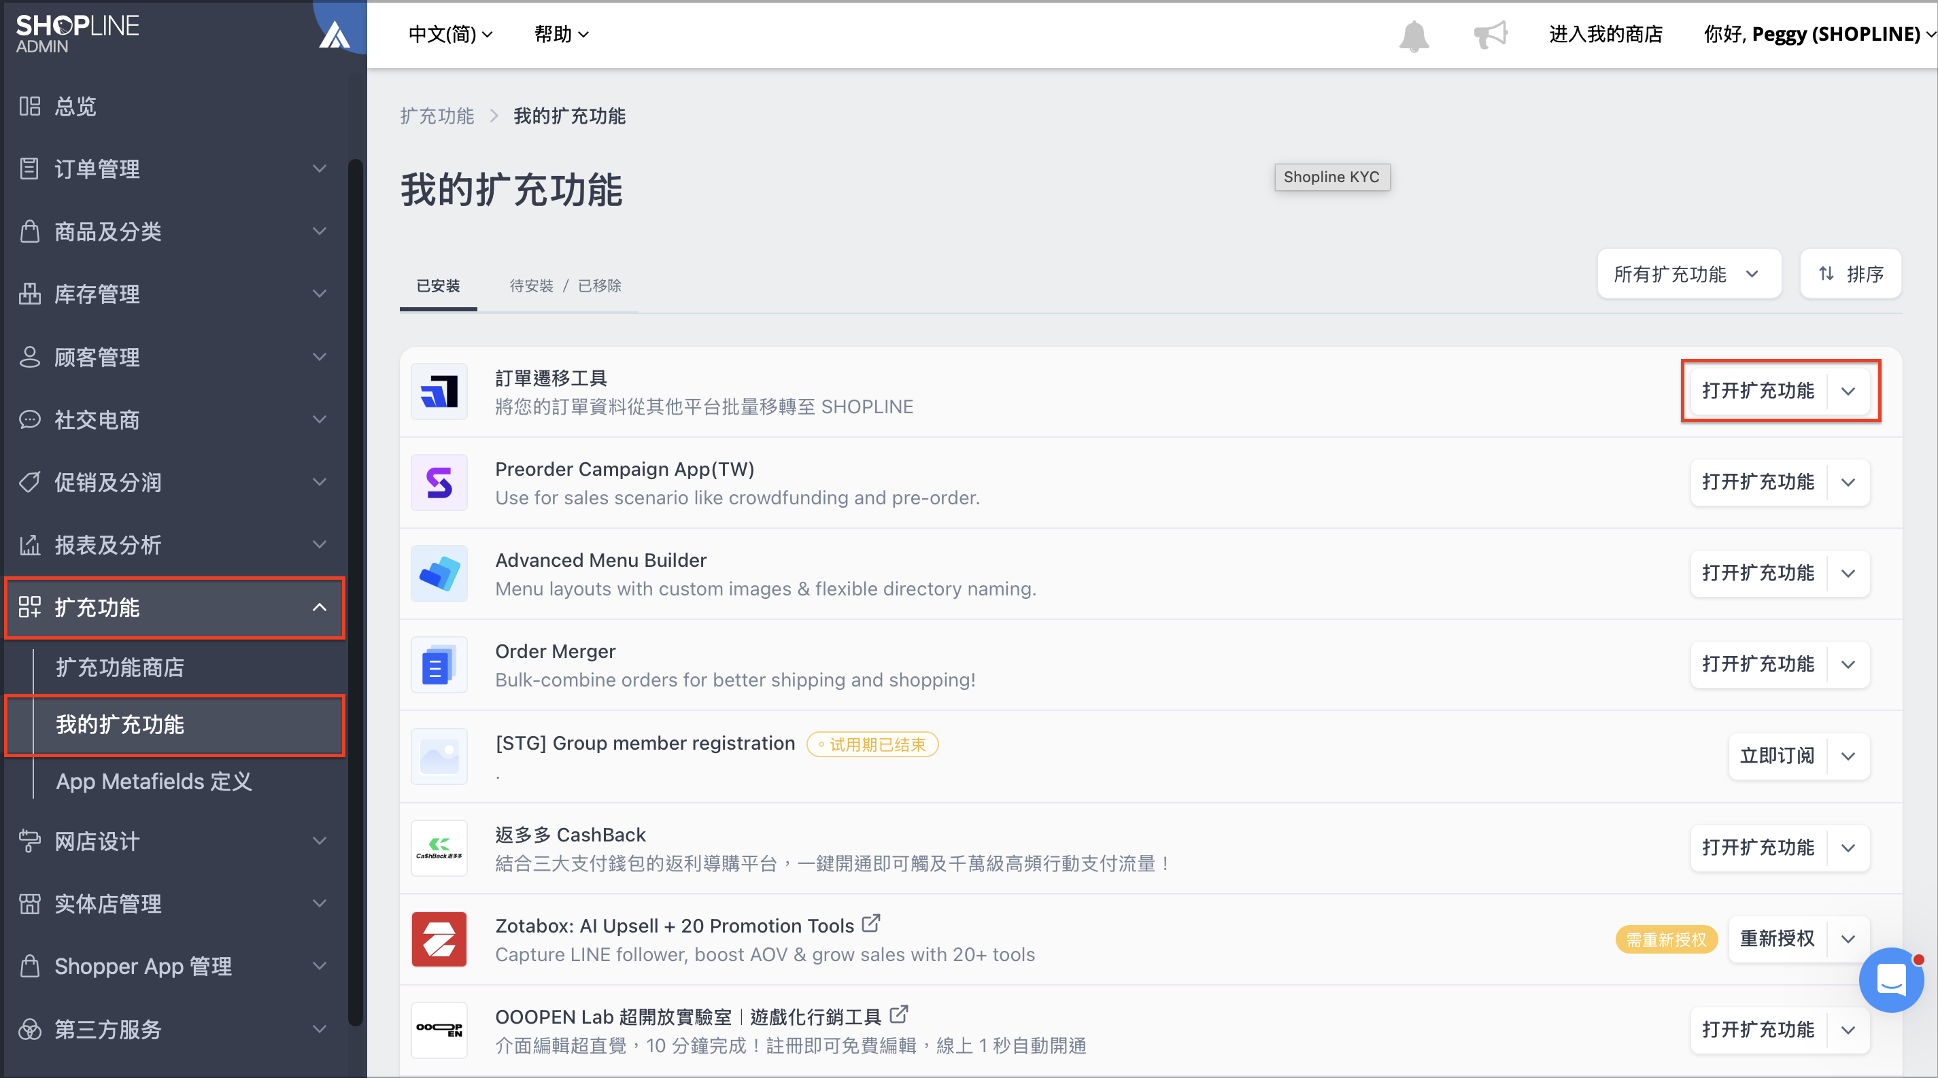Expand 顾客管理 sidebar menu
This screenshot has height=1078, width=1938.
[175, 356]
